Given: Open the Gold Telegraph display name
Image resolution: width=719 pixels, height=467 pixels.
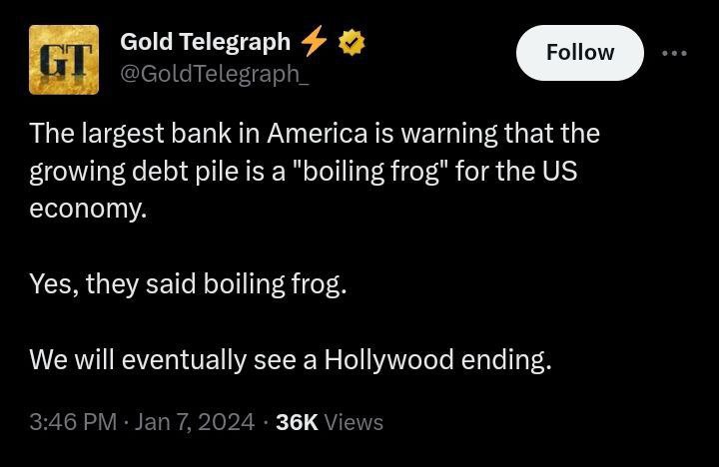Looking at the screenshot, I should point(205,42).
